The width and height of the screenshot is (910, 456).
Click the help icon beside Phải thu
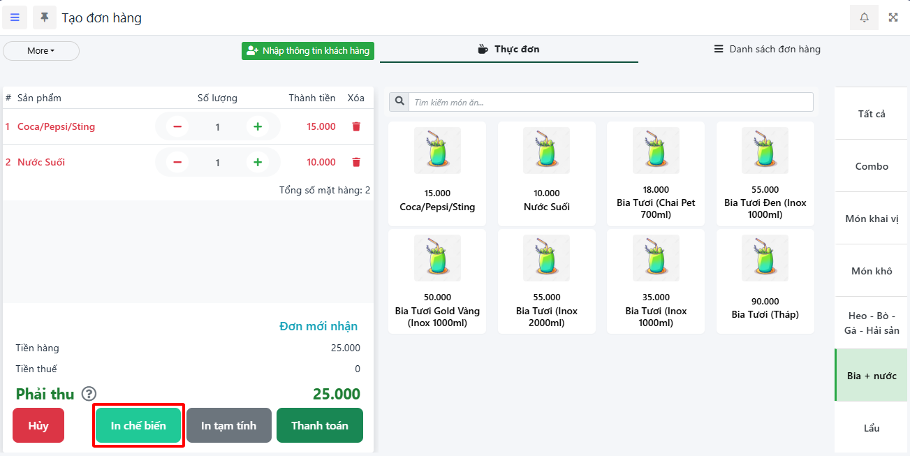(89, 394)
